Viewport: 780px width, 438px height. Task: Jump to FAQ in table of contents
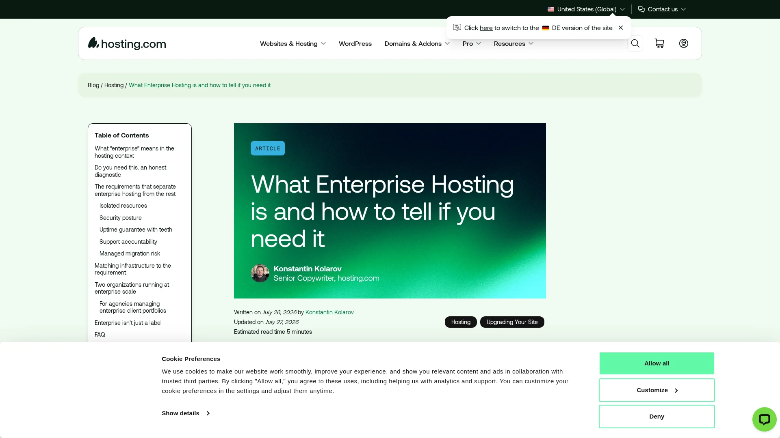(100, 335)
